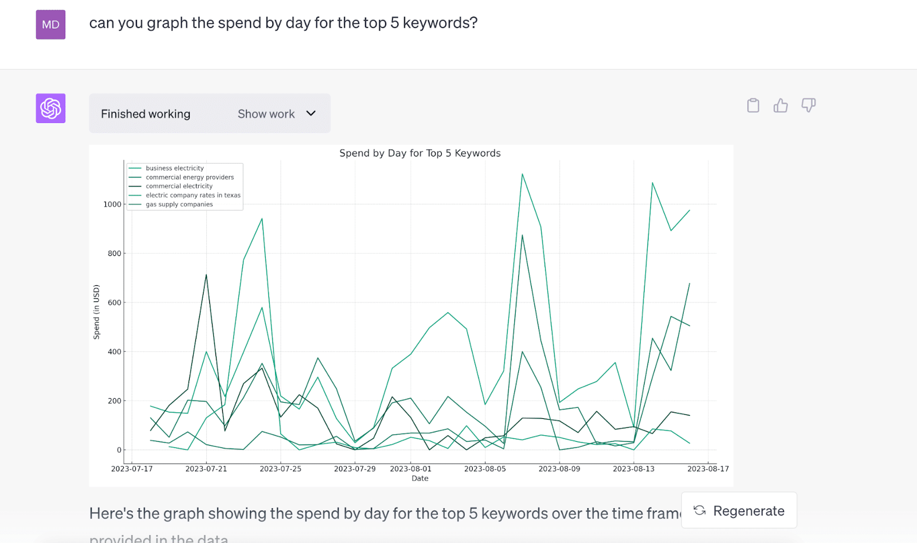917x543 pixels.
Task: Click the Show work text
Action: 266,114
